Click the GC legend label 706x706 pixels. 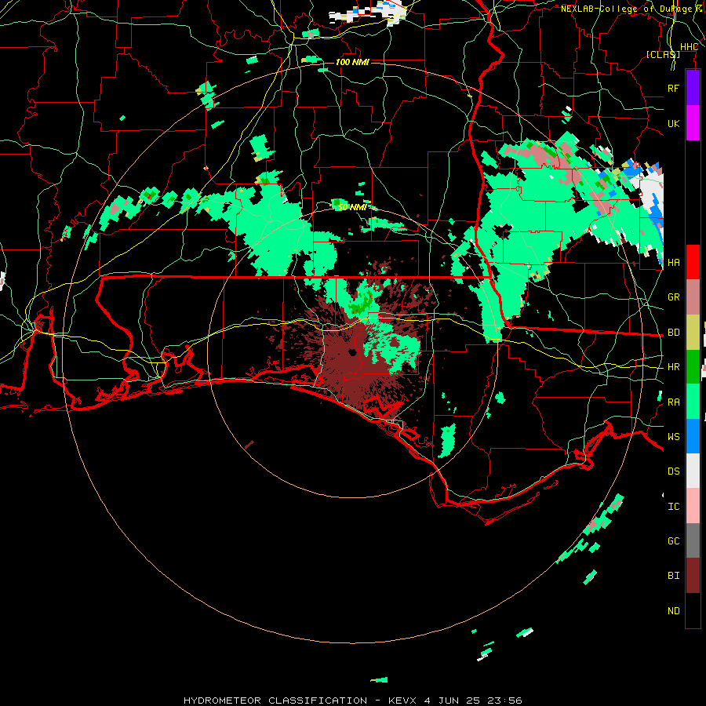coord(673,540)
